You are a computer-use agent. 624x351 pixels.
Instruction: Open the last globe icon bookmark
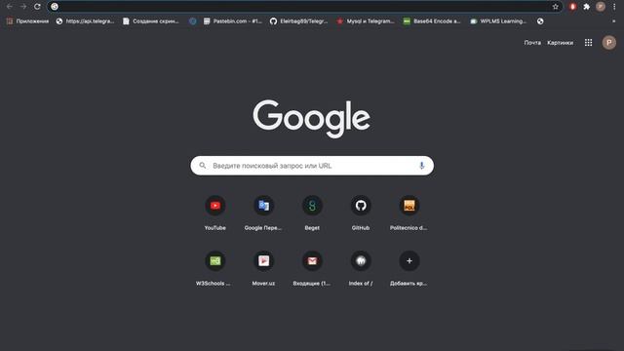coord(540,21)
